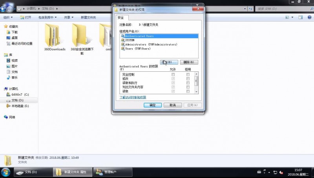Click the 添加(D)... button
This screenshot has height=178, width=314.
pyautogui.click(x=169, y=62)
